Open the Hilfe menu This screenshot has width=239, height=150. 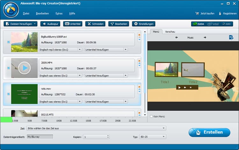(72, 13)
